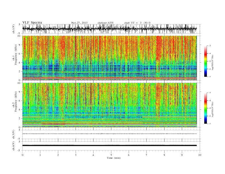Click the "ch.4(V)" axis label
The height and width of the screenshot is (174, 225).
(14, 146)
